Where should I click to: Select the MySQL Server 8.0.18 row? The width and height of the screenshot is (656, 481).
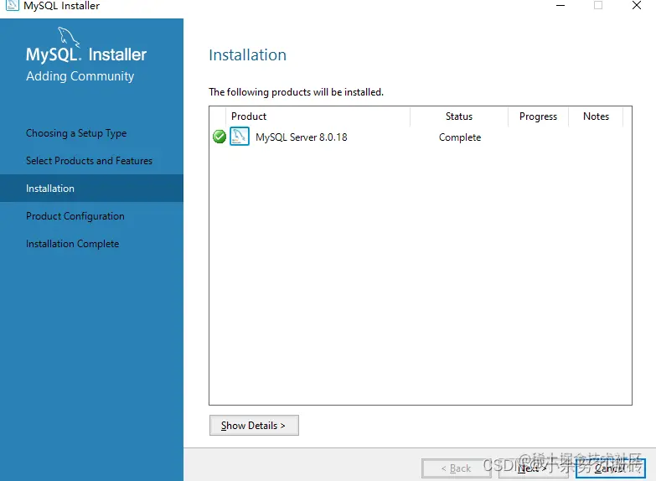click(x=421, y=137)
